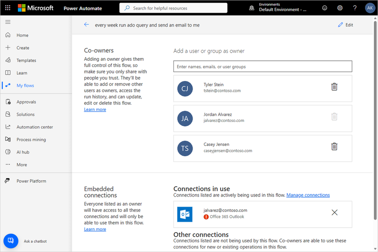This screenshot has height=252, width=378.
Task: Remove the Office 365 Outlook connection
Action: click(x=334, y=212)
